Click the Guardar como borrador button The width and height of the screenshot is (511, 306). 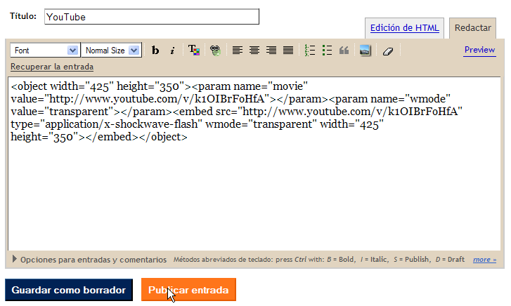pos(68,290)
